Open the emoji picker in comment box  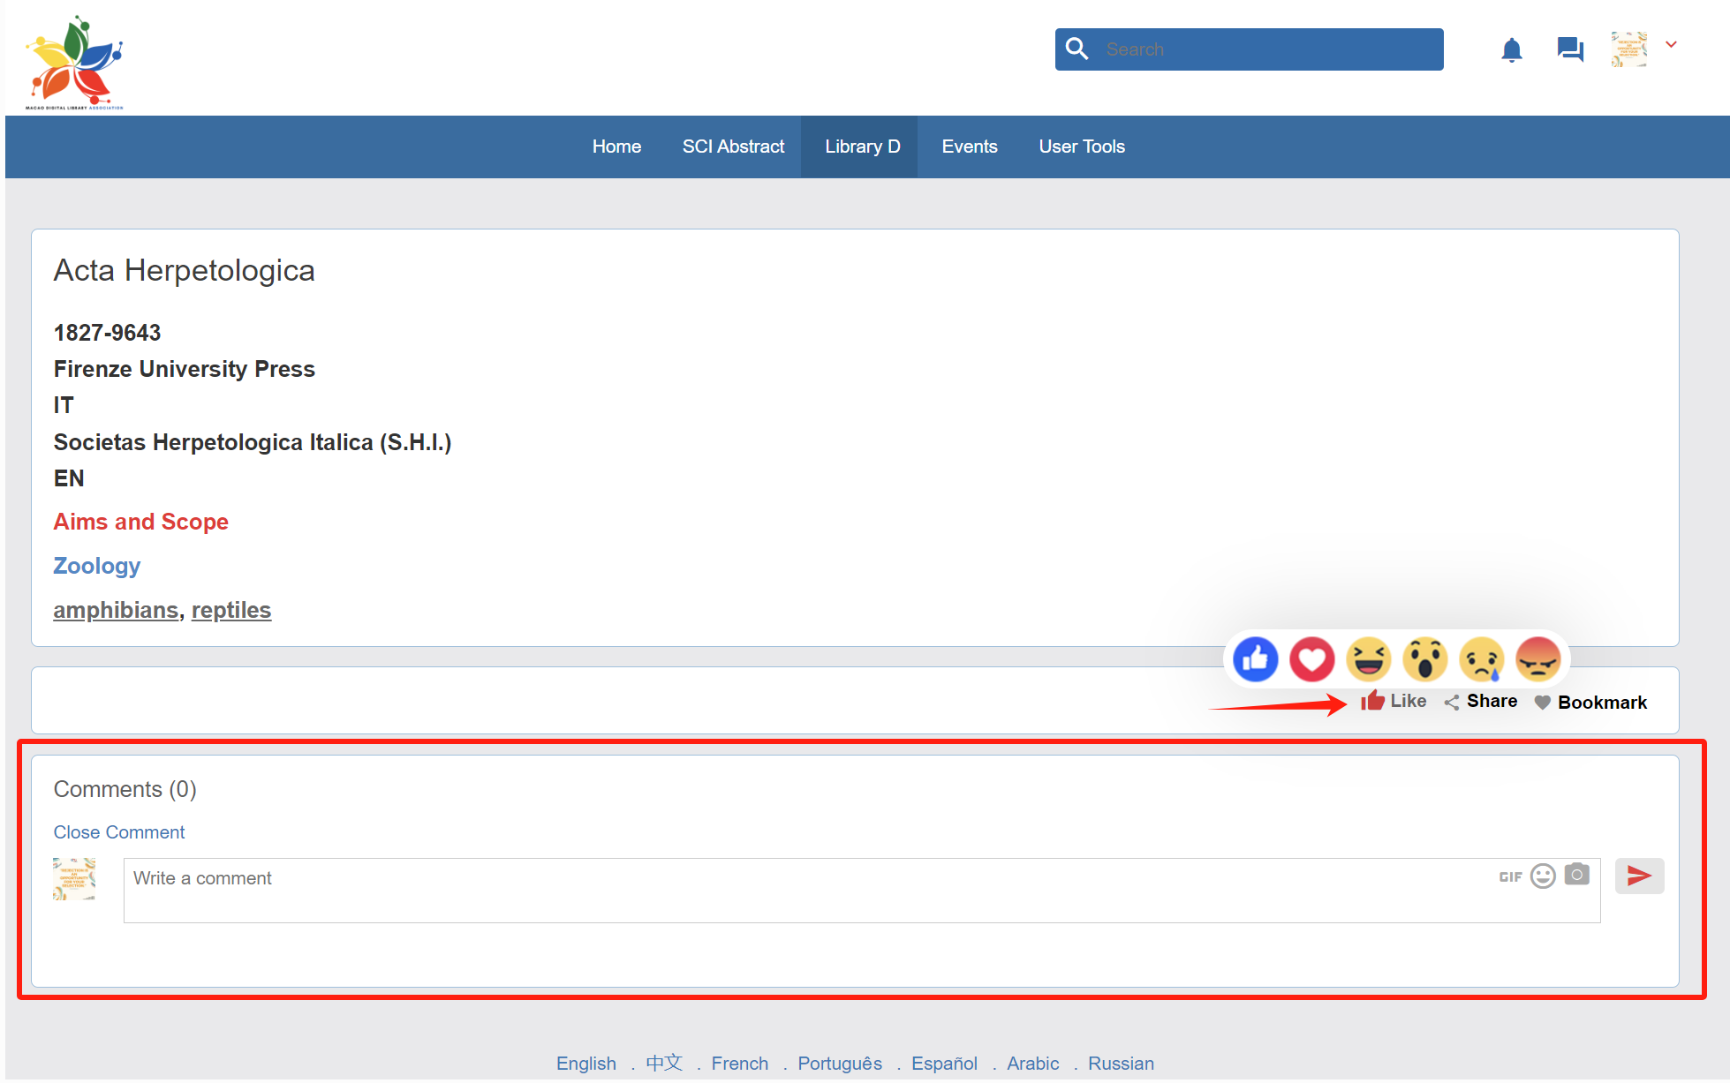pyautogui.click(x=1543, y=876)
